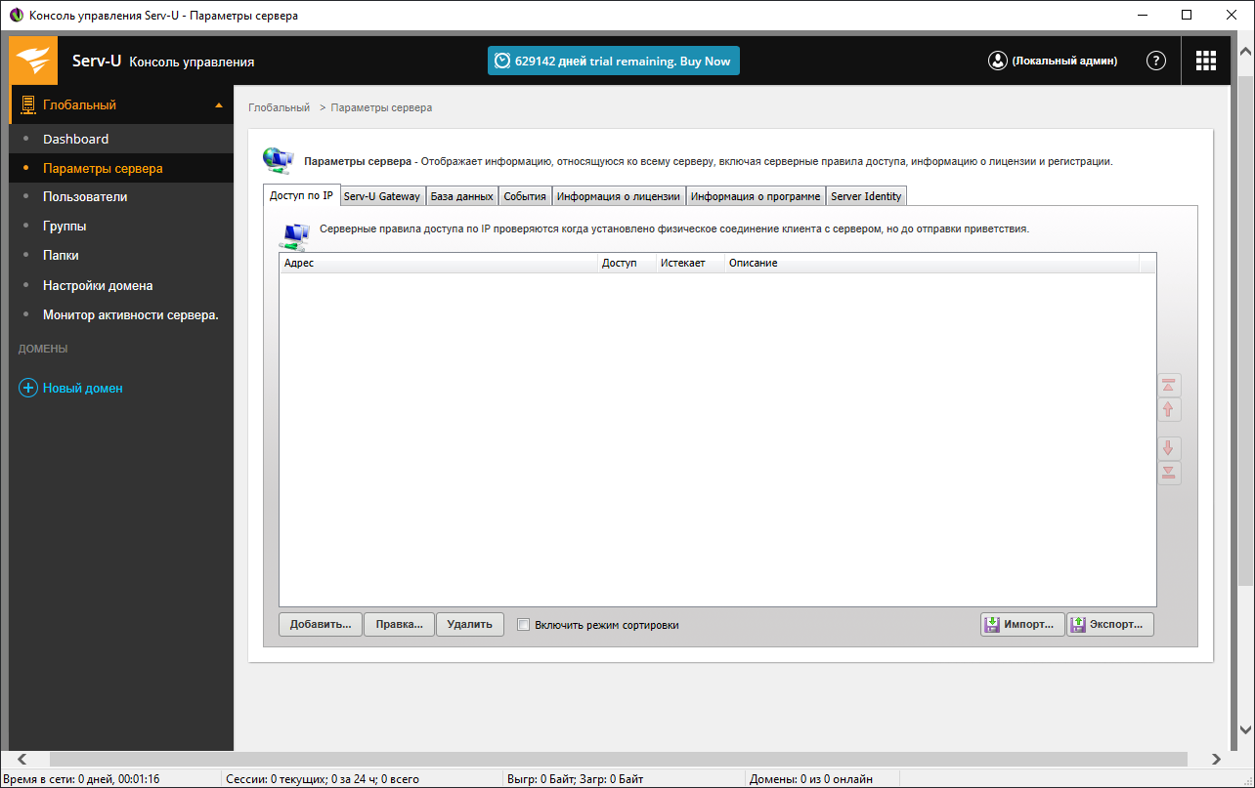The height and width of the screenshot is (788, 1255).
Task: Move rule down one position arrow
Action: pos(1169,448)
